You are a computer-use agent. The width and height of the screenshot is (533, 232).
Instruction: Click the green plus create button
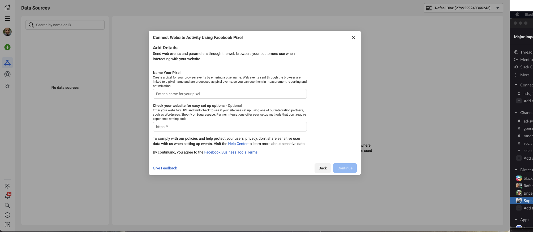(x=7, y=47)
